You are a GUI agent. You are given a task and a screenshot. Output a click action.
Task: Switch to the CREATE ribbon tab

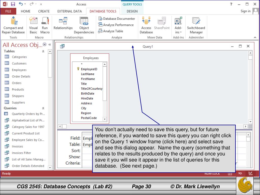pos(44,11)
